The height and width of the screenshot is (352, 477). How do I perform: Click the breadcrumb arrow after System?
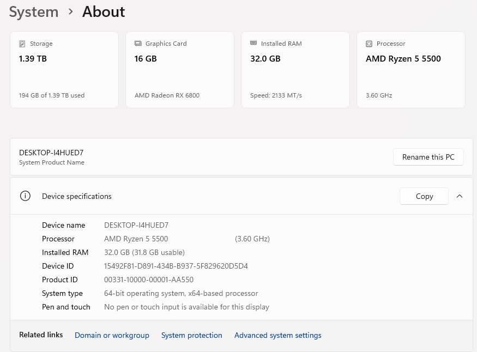(70, 12)
